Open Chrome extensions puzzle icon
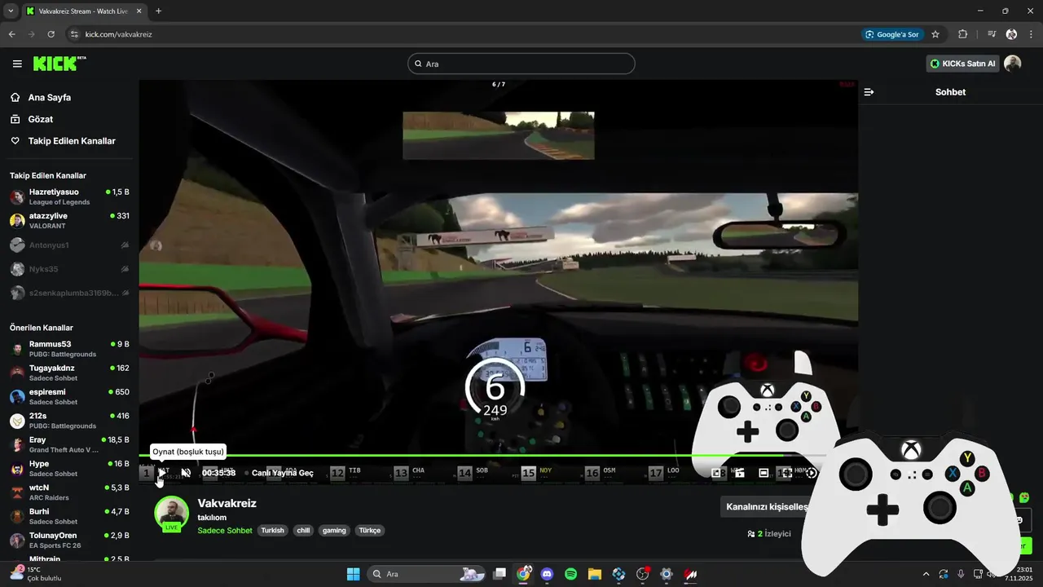1043x587 pixels. tap(963, 34)
